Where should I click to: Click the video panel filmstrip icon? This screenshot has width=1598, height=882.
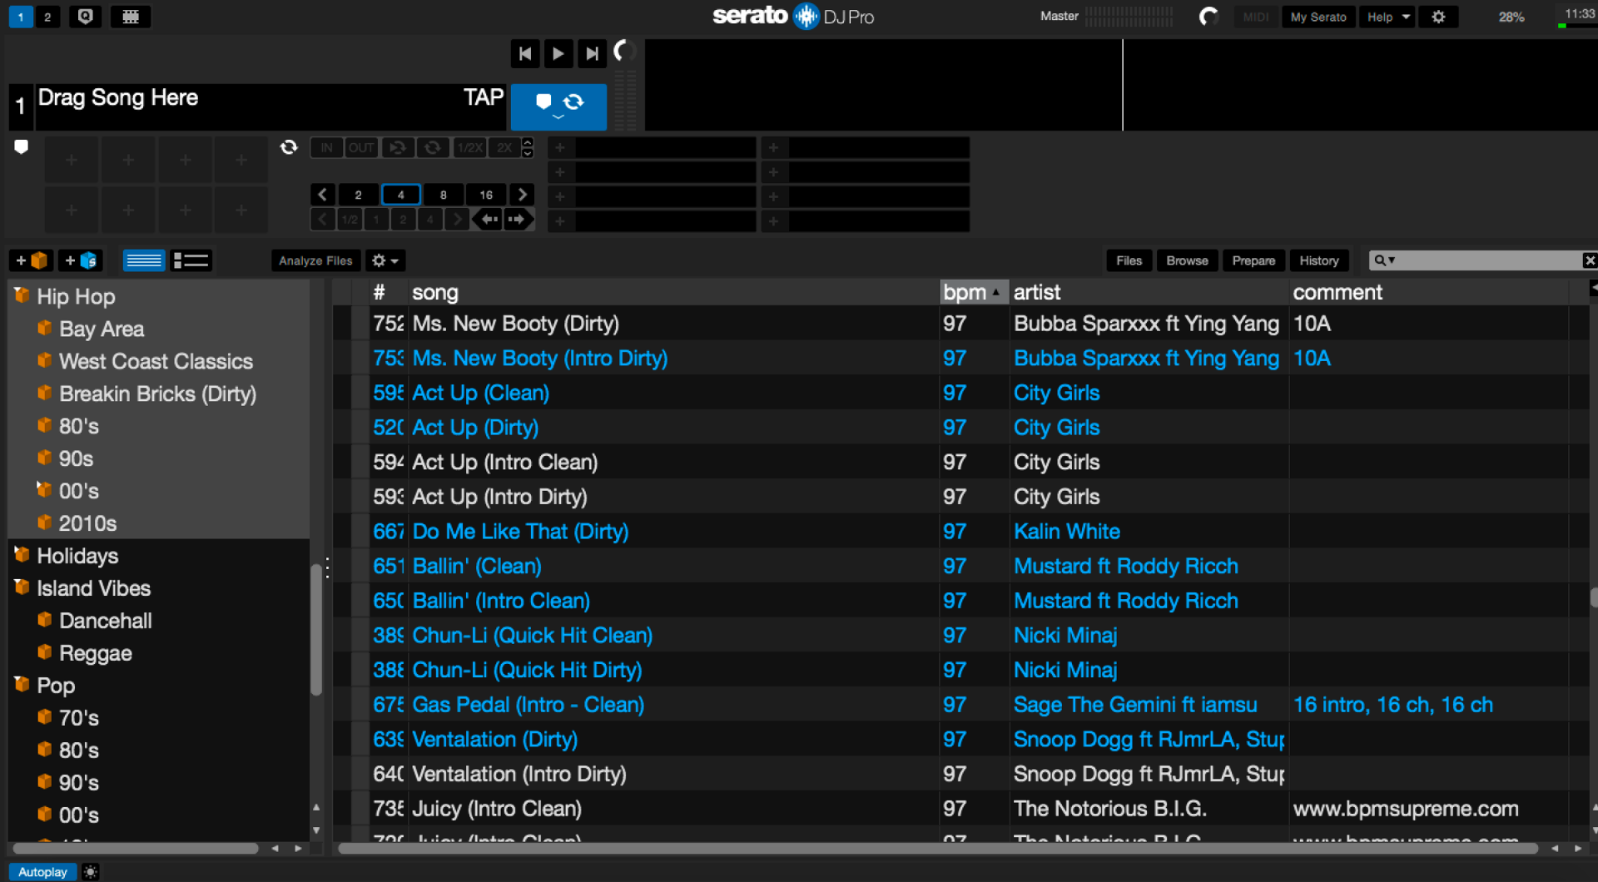tap(131, 17)
